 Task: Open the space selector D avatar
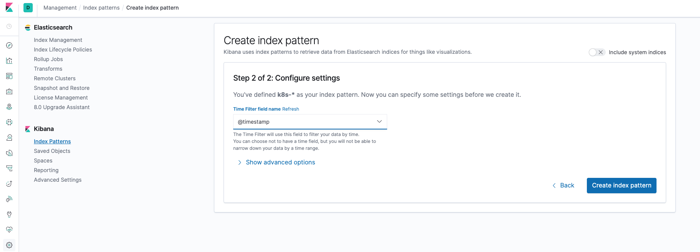coord(28,8)
